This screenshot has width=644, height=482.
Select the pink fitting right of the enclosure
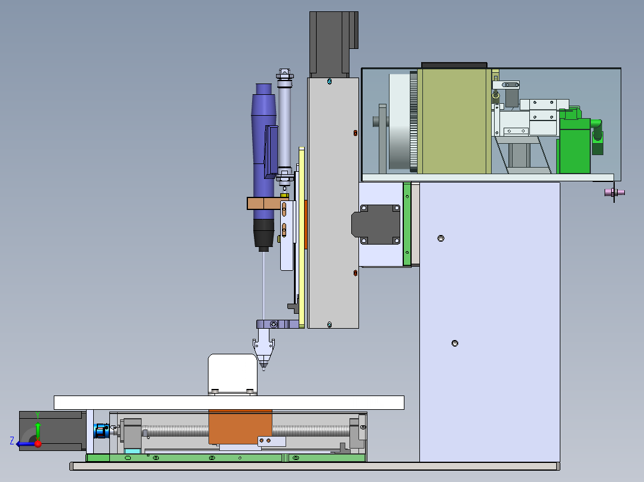[614, 192]
